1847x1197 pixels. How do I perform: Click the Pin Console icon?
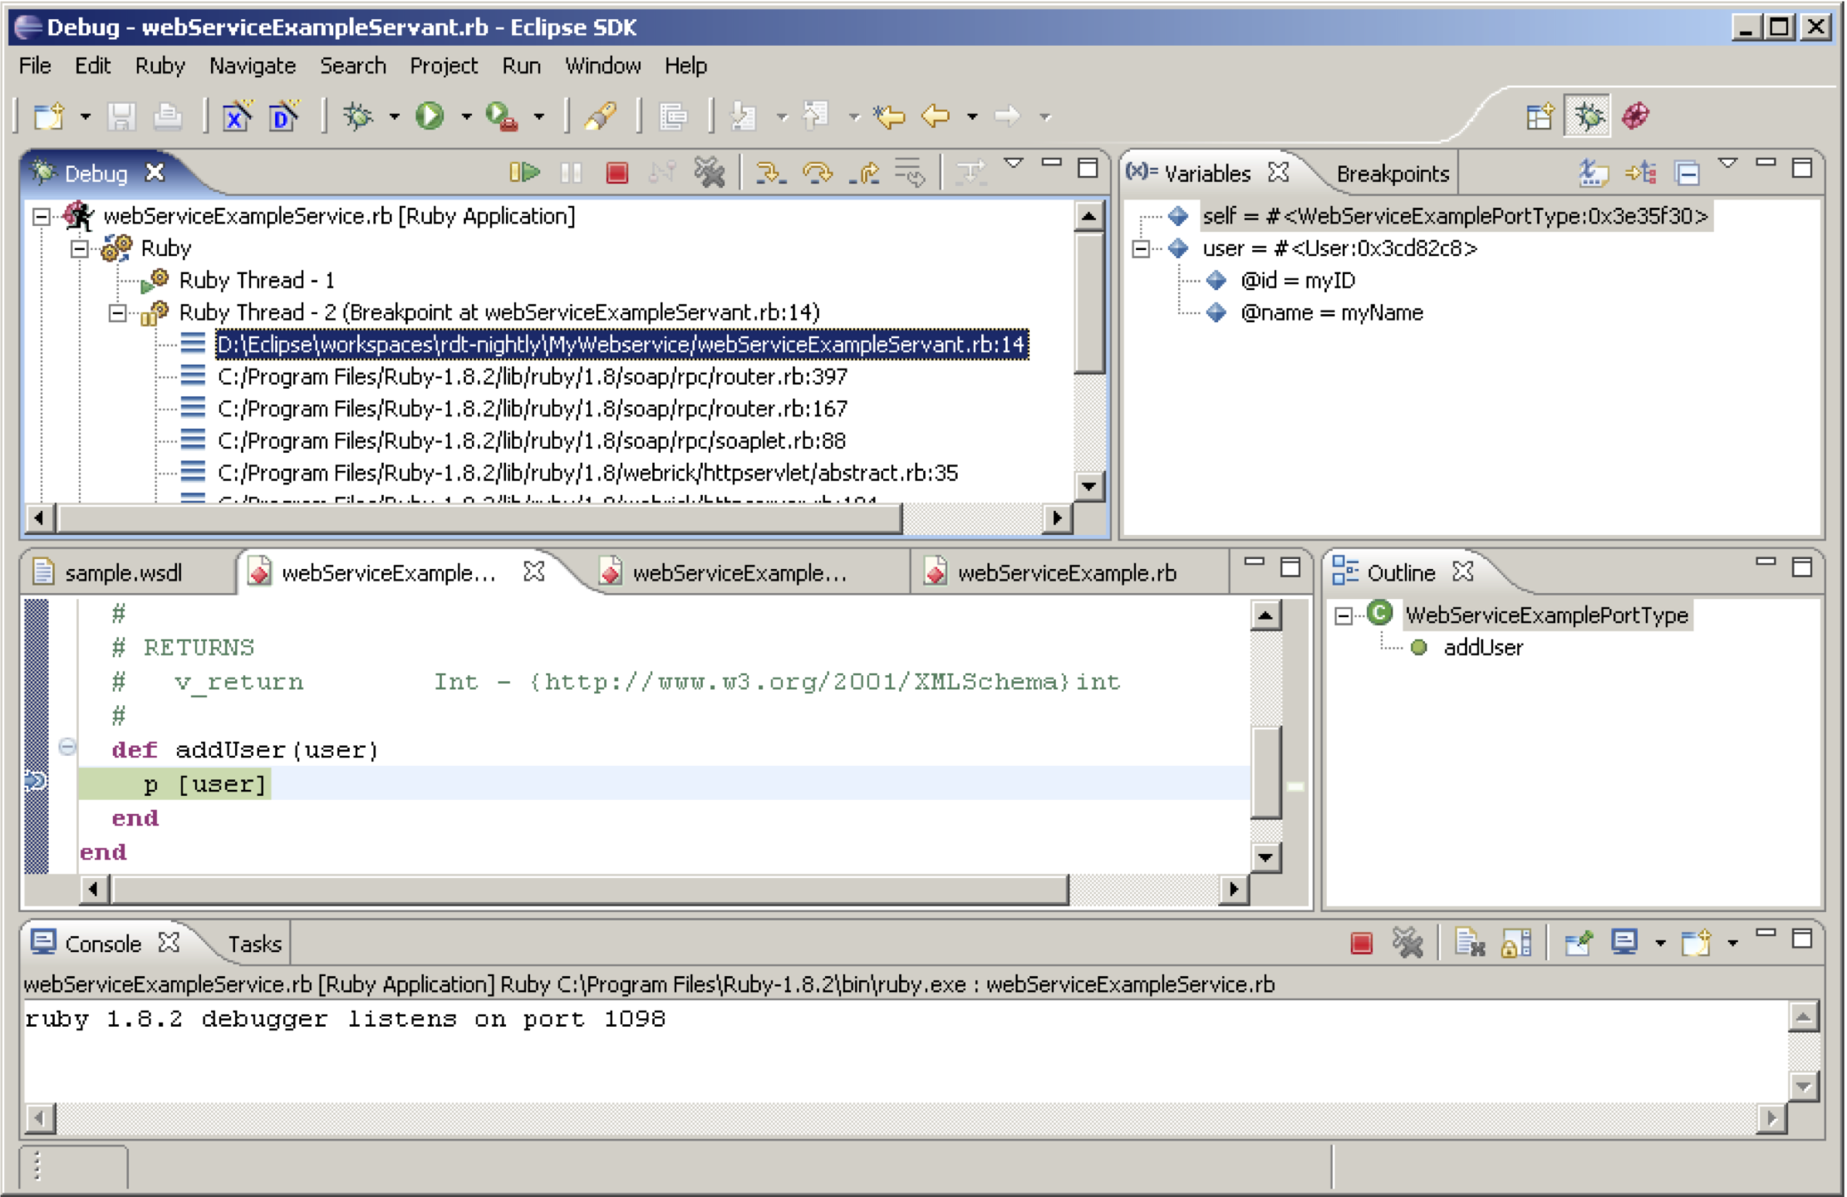click(x=1577, y=943)
